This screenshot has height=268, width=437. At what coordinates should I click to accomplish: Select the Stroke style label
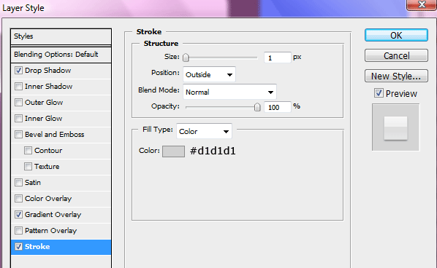[x=37, y=247]
